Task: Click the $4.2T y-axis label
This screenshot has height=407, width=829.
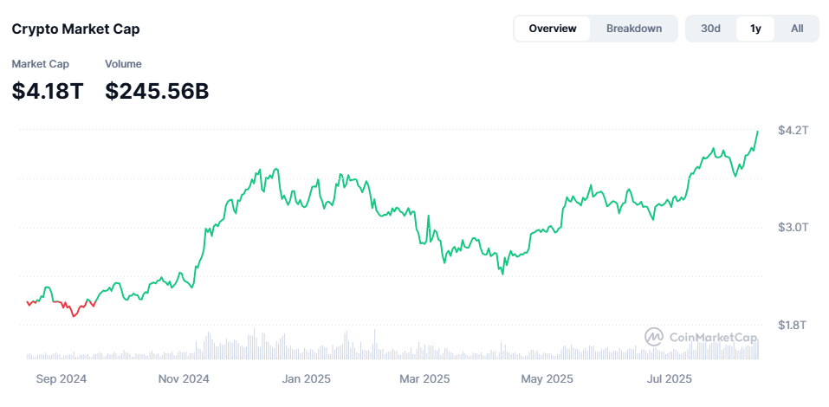Action: pos(793,130)
